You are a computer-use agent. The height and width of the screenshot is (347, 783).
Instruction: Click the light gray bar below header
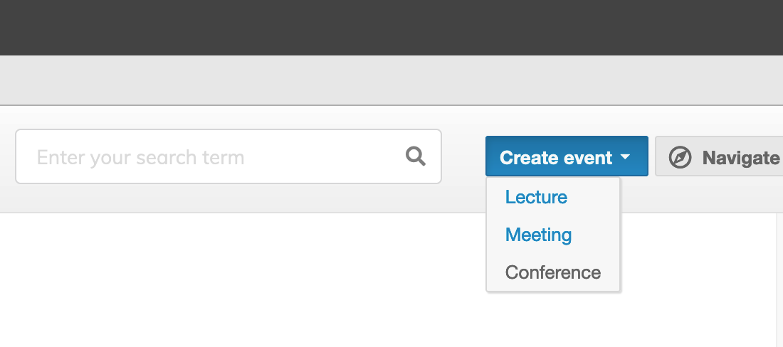pyautogui.click(x=391, y=80)
